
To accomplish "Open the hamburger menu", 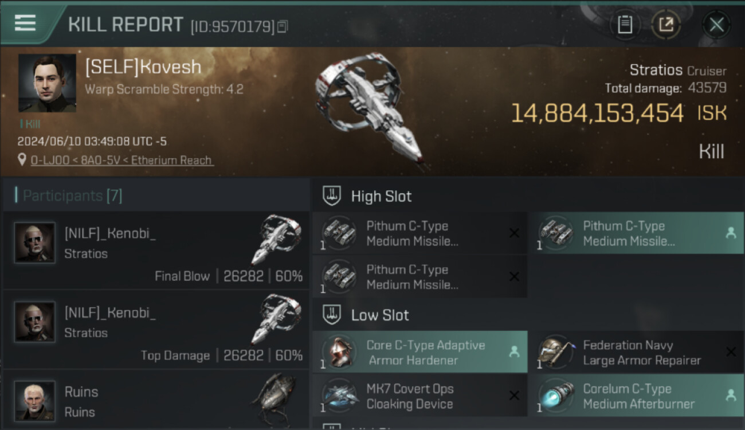I will (25, 23).
